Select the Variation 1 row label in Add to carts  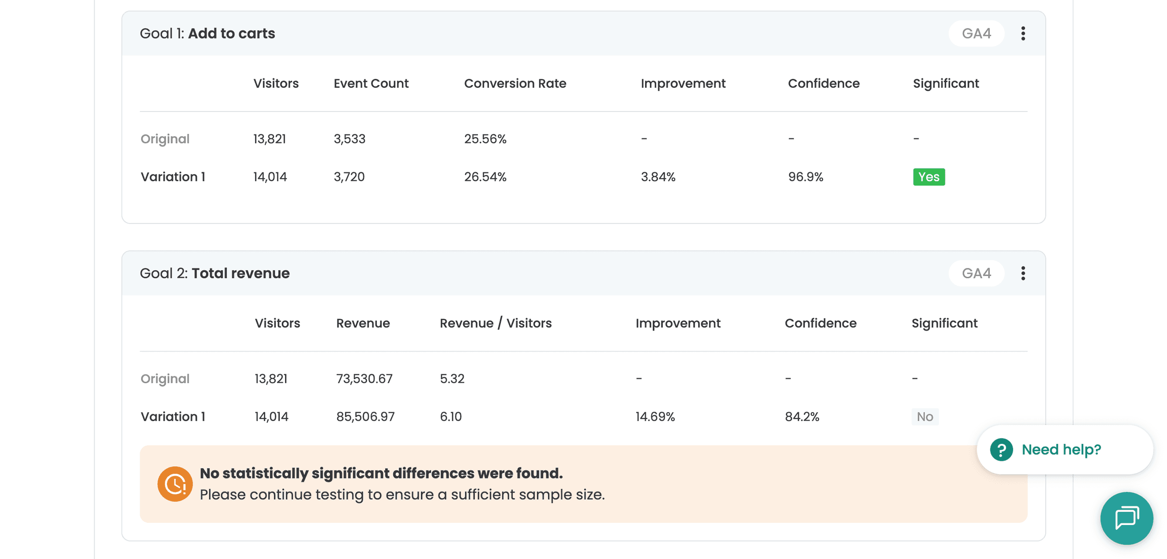click(173, 177)
